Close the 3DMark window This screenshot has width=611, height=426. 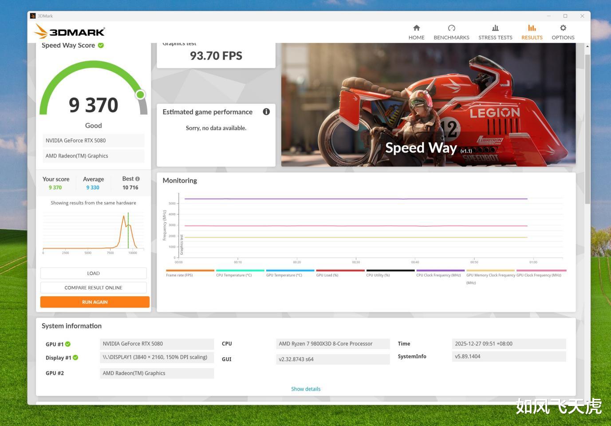[x=582, y=16]
